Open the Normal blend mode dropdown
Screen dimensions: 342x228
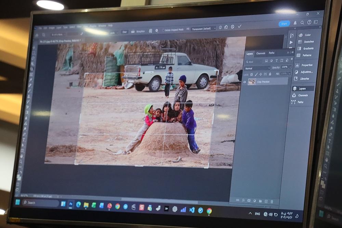(257, 68)
